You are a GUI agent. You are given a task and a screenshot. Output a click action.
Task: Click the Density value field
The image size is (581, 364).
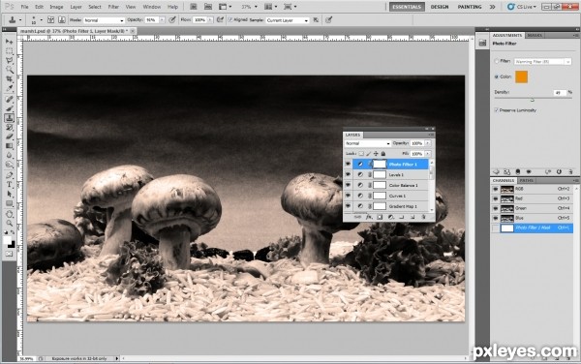pos(560,93)
